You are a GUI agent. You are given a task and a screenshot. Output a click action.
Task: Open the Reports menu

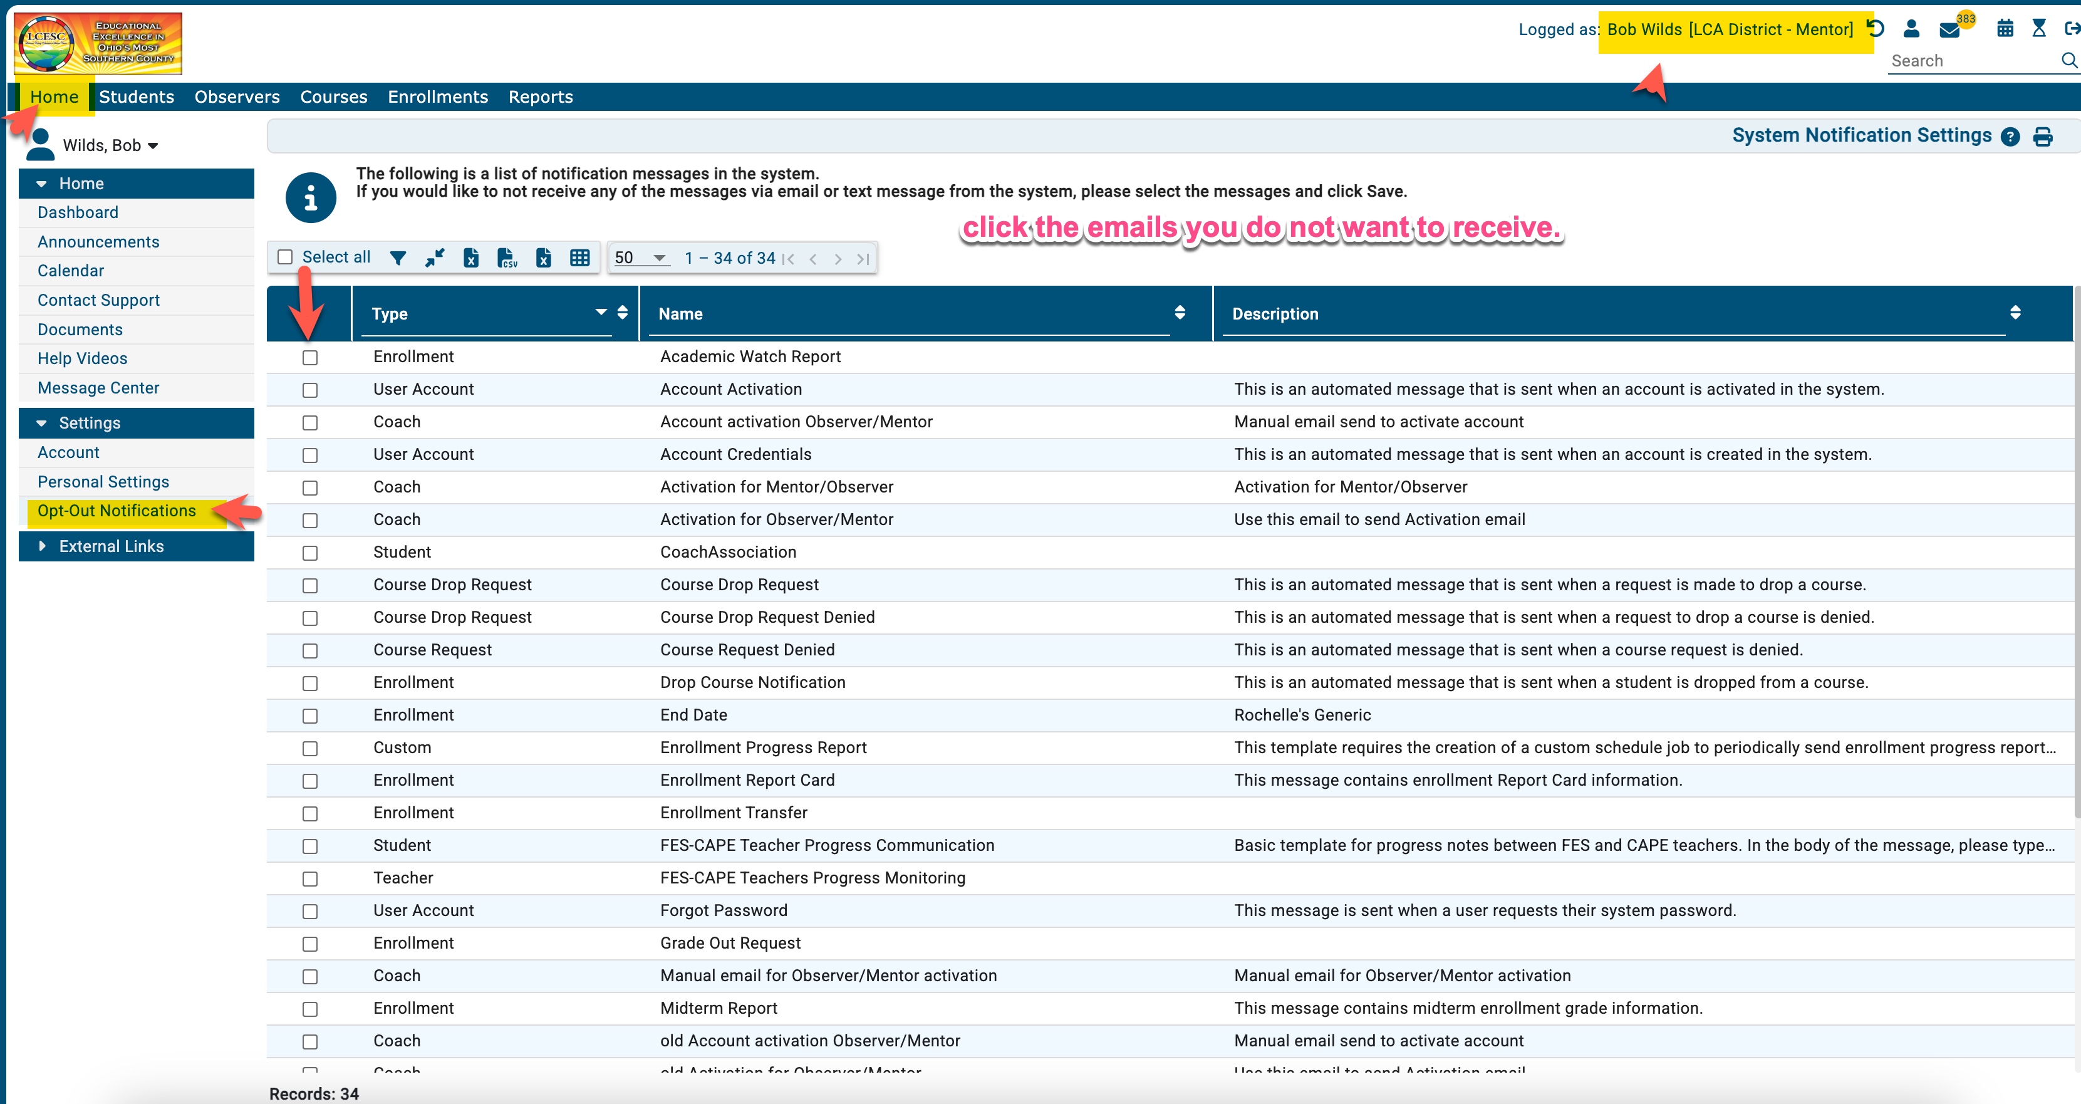click(x=541, y=97)
